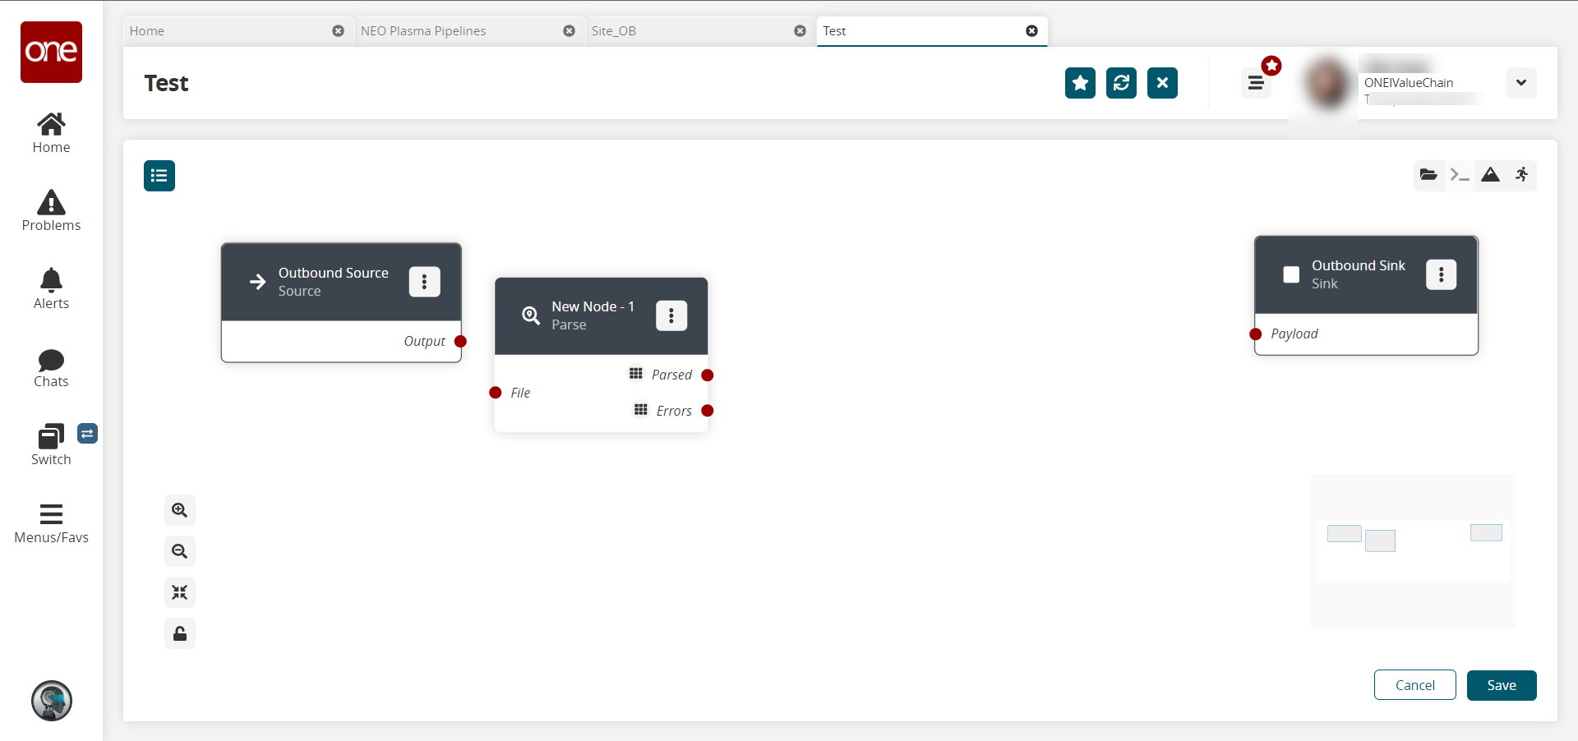This screenshot has height=741, width=1578.
Task: Close the Home tab
Action: 338,31
